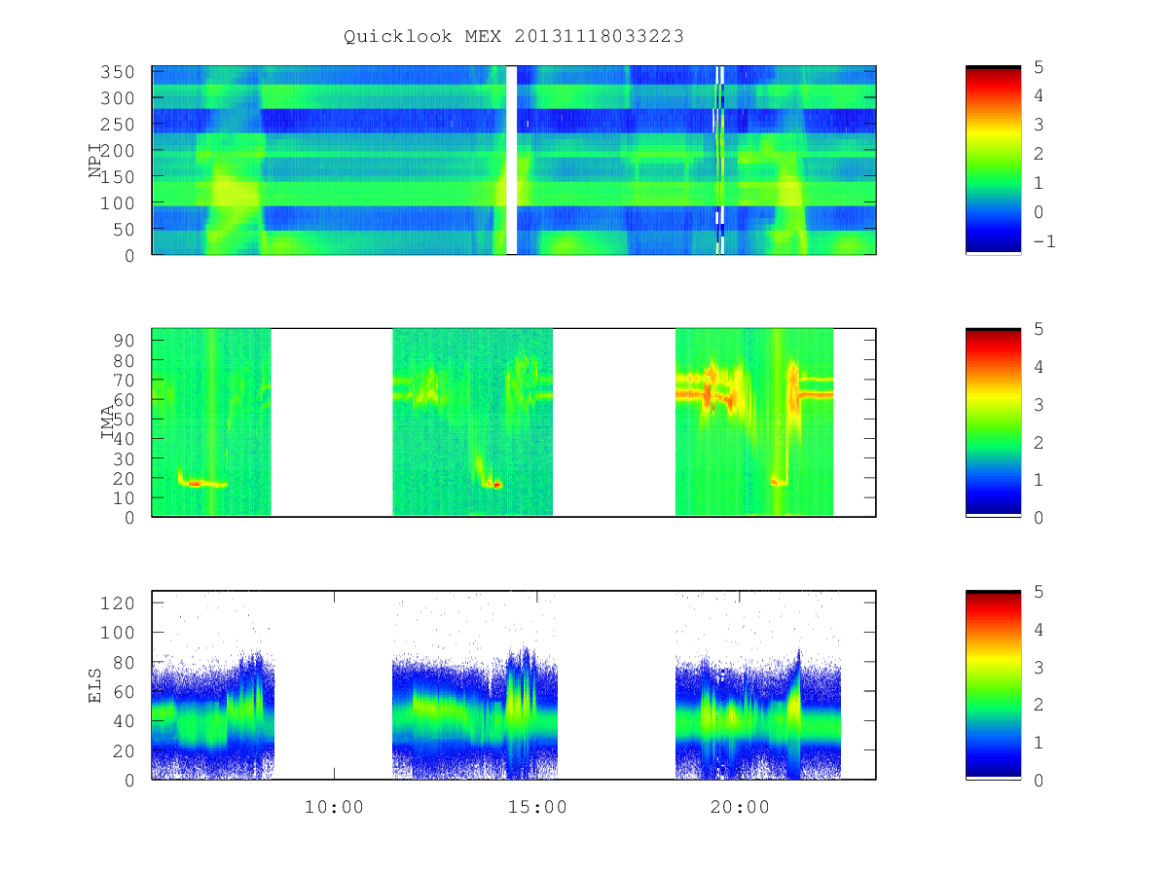
Task: Click the "15:00" time axis label
Action: (537, 807)
